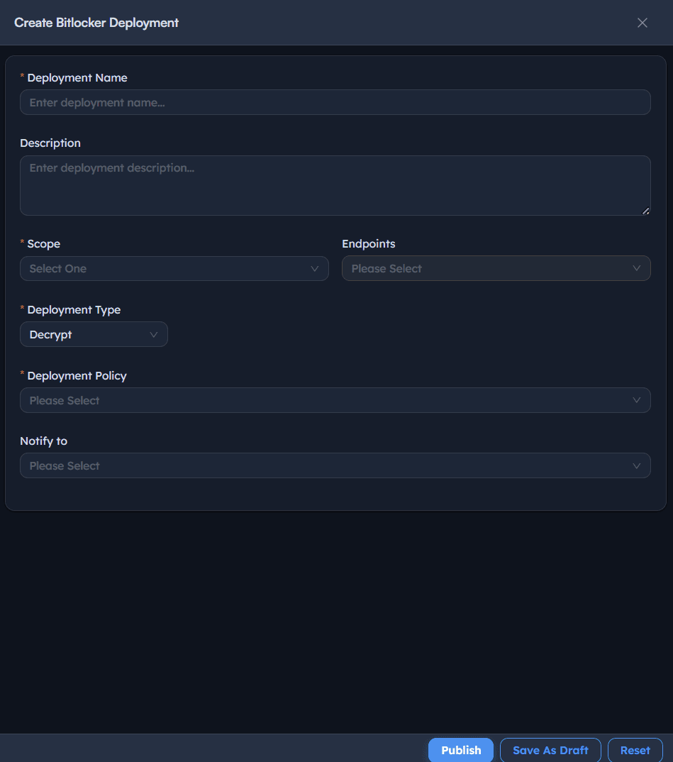Viewport: 673px width, 762px height.
Task: Click the Description label
Action: (50, 143)
